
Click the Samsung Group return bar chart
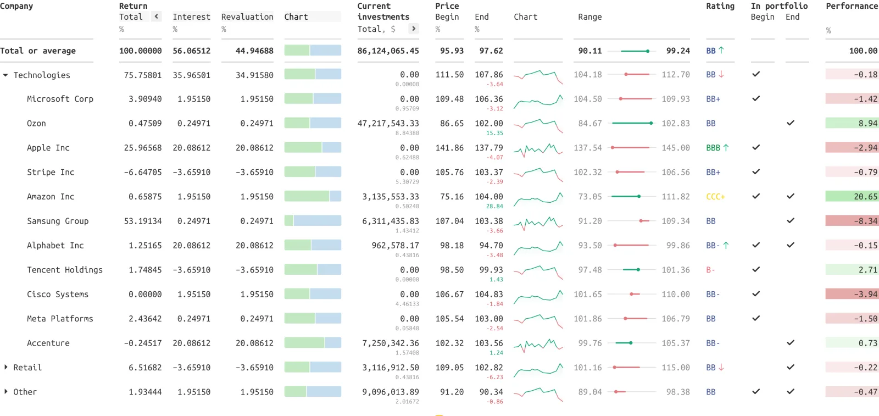[313, 221]
